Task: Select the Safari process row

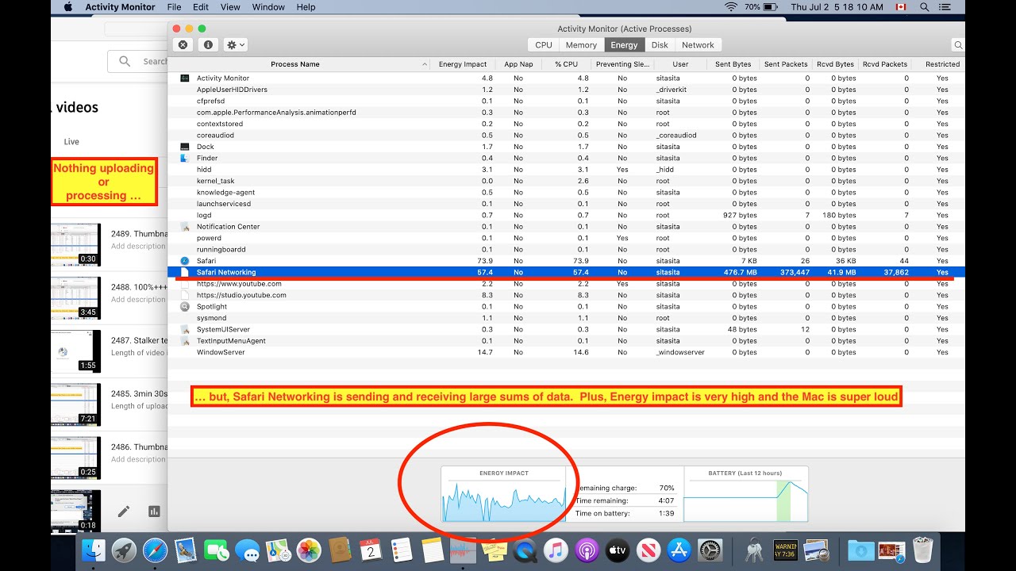Action: (567, 261)
